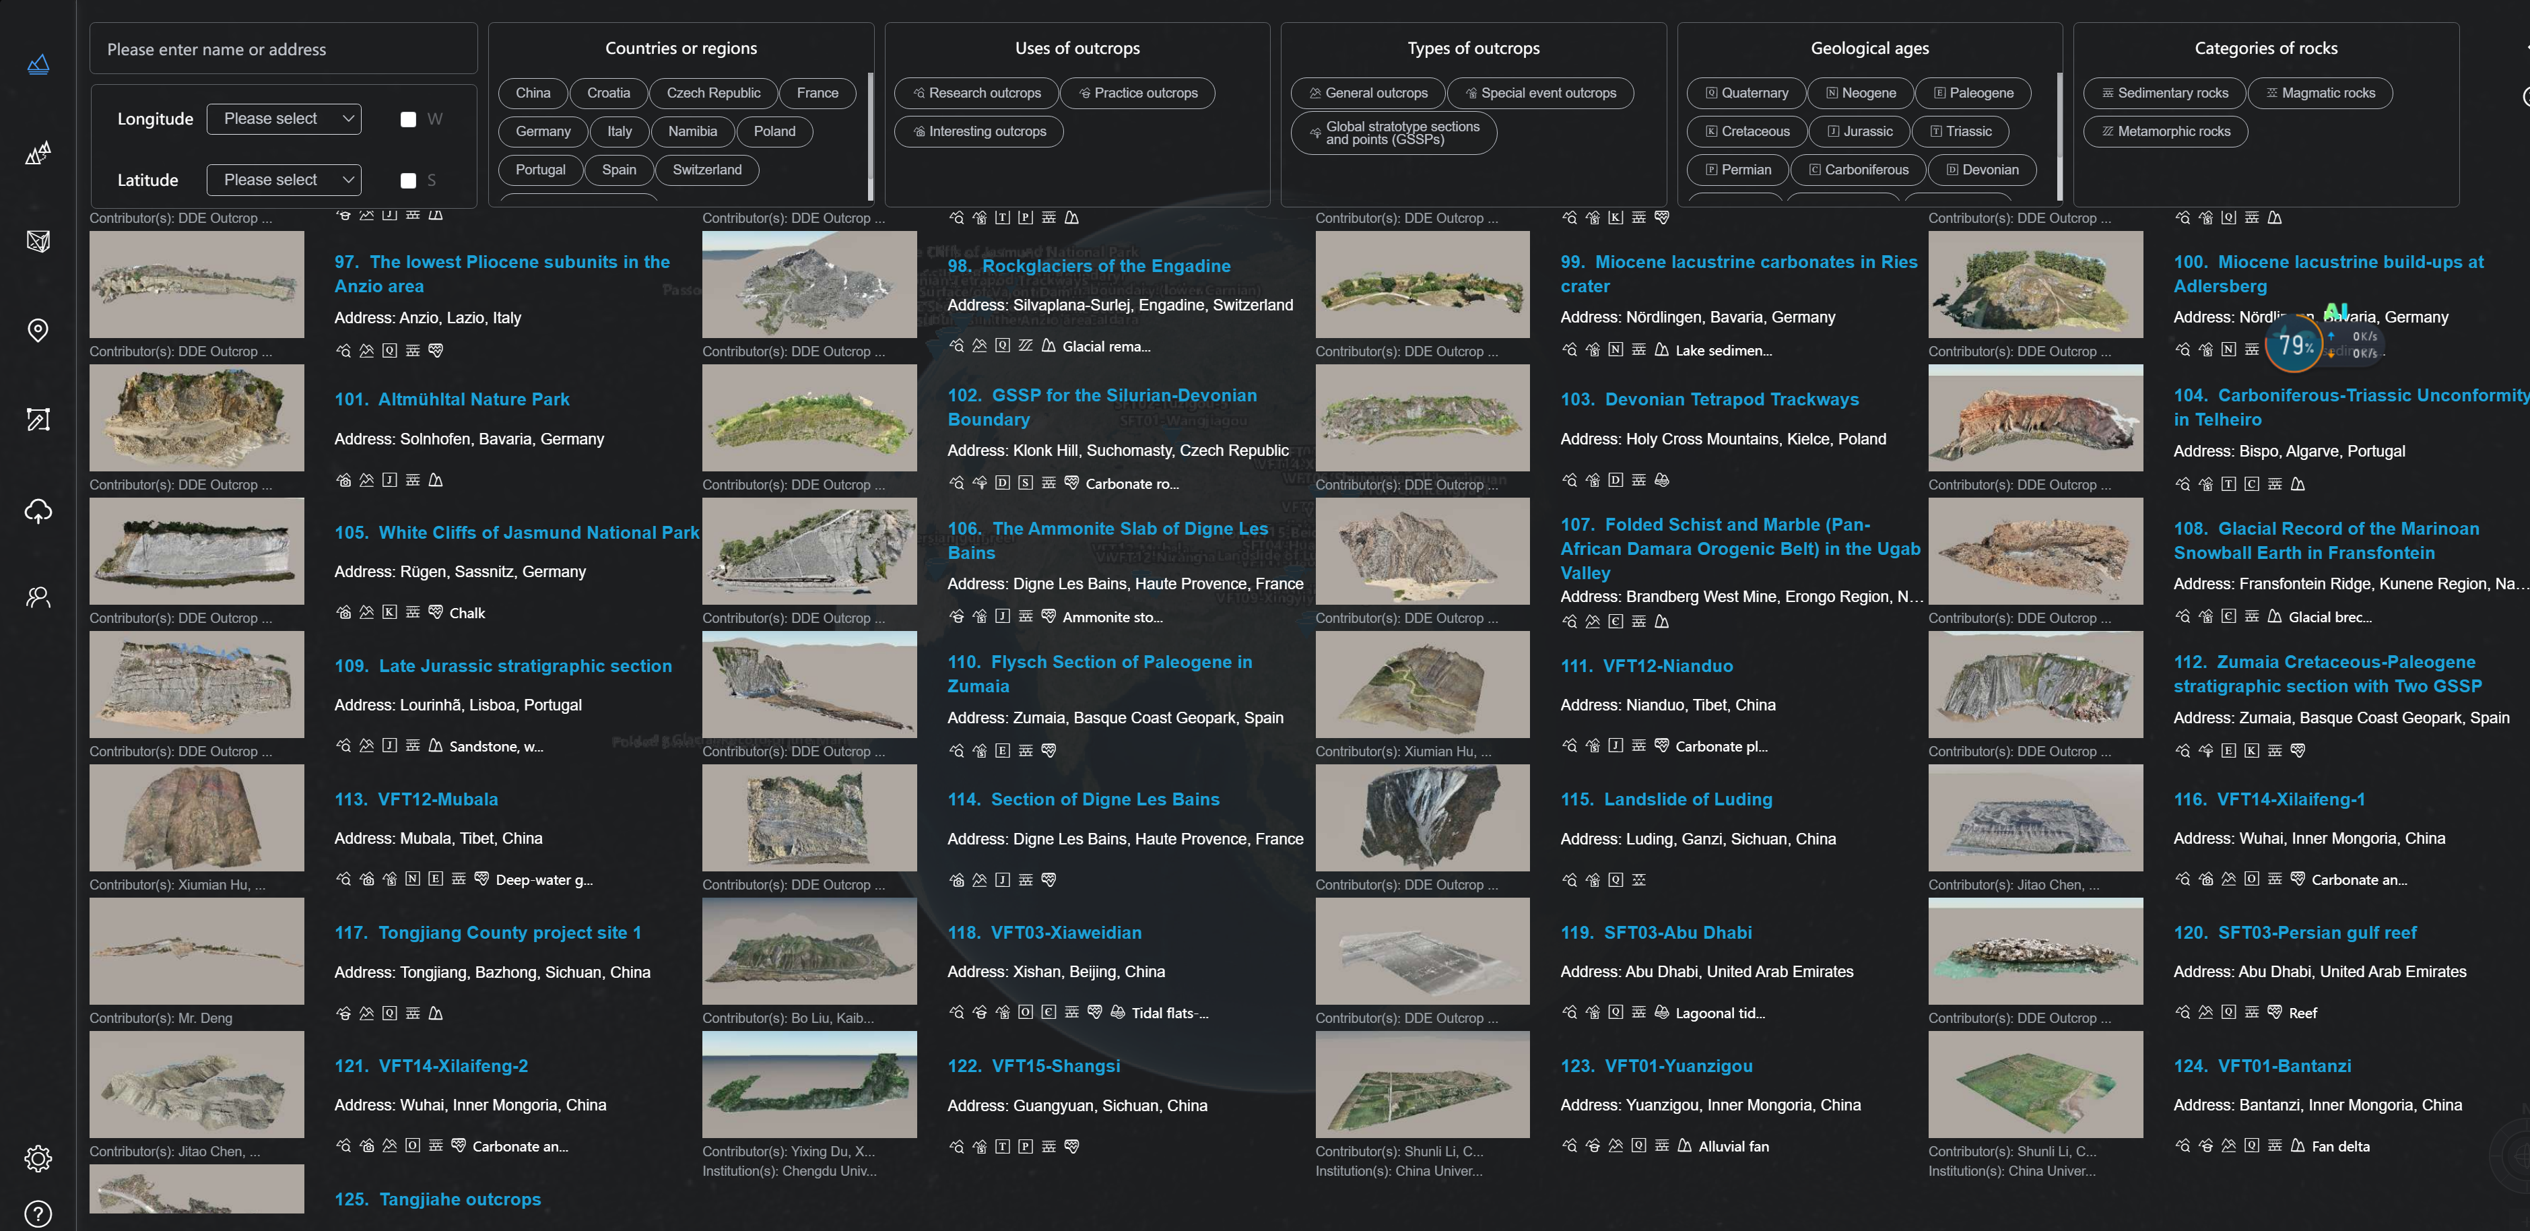The width and height of the screenshot is (2530, 1231).
Task: Click the name or address search field
Action: (283, 49)
